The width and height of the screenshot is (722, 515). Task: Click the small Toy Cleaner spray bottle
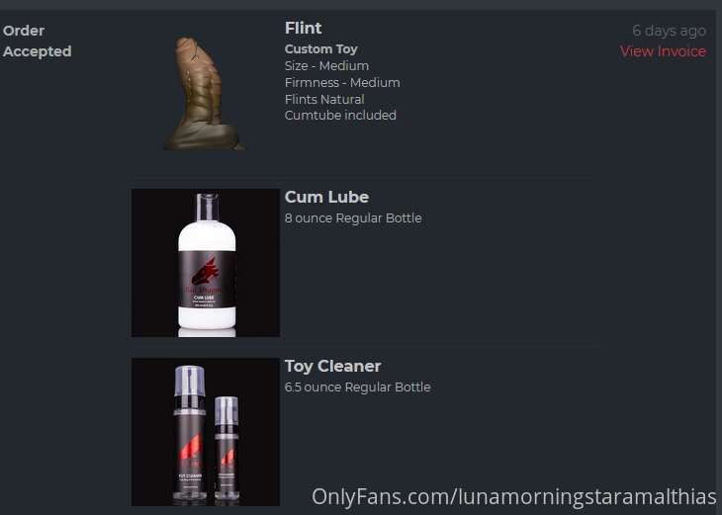click(226, 449)
